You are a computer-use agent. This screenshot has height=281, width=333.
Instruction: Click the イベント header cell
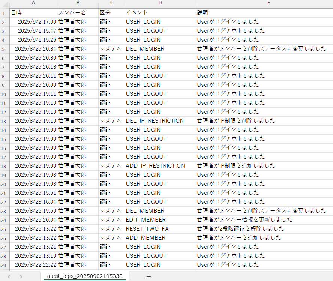tap(160, 13)
